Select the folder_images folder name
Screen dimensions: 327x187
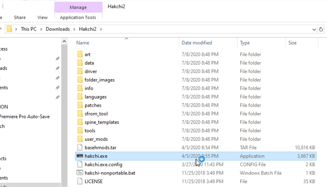[x=100, y=80]
